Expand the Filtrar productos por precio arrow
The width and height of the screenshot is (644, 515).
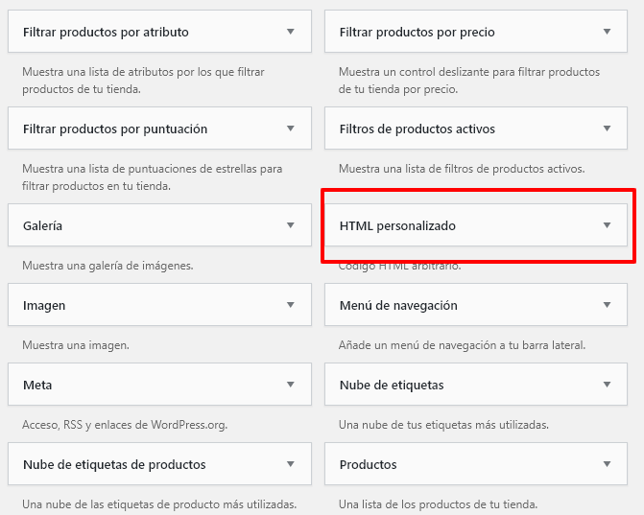coord(607,32)
